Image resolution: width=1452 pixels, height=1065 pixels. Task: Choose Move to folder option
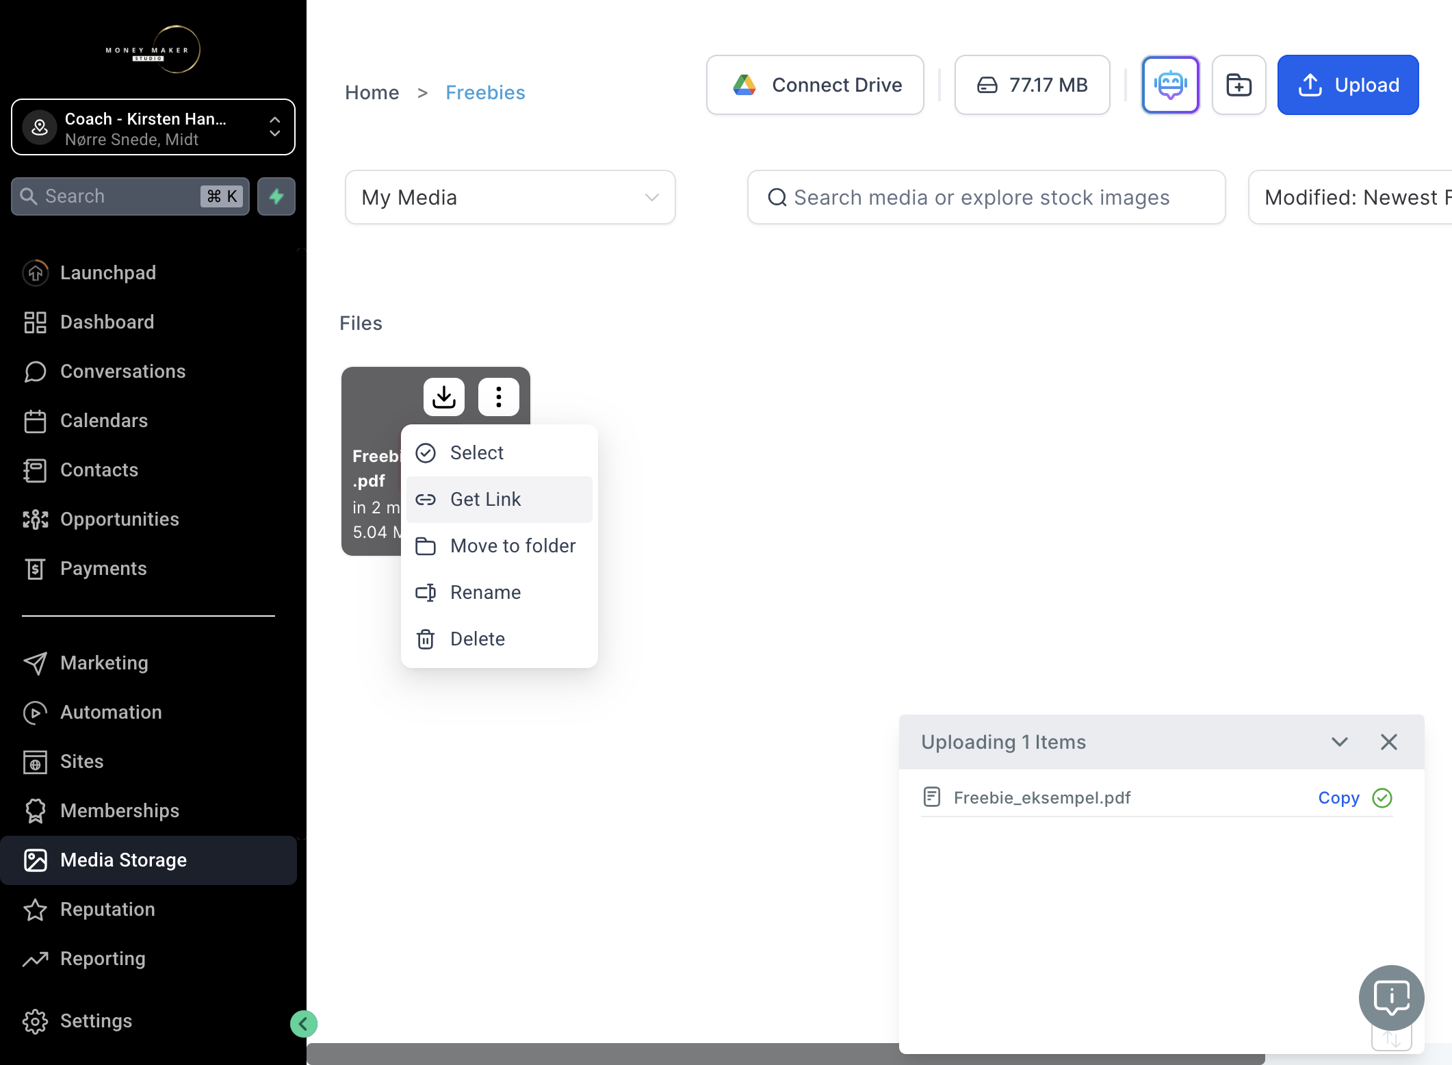click(x=500, y=546)
